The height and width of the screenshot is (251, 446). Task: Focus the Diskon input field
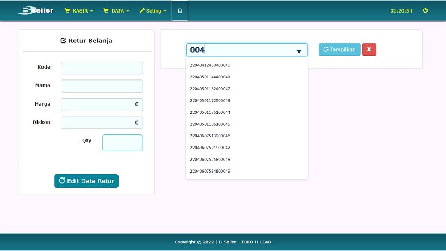102,123
